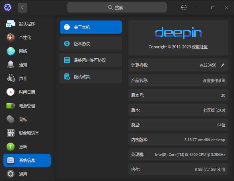234x181 pixels.
Task: Open the 隐私政策 menu item
Action: (91, 77)
